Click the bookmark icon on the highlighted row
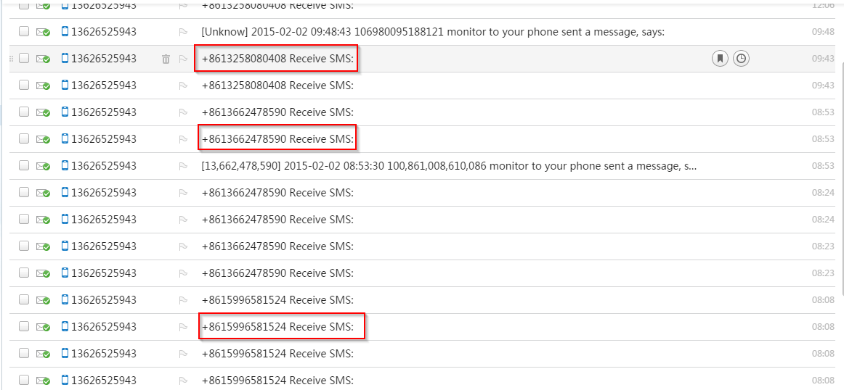The height and width of the screenshot is (390, 844). point(719,59)
